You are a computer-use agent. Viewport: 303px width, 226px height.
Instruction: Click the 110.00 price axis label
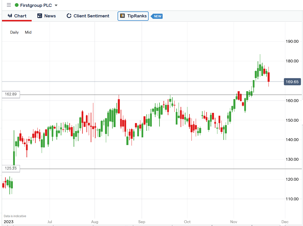click(x=292, y=199)
